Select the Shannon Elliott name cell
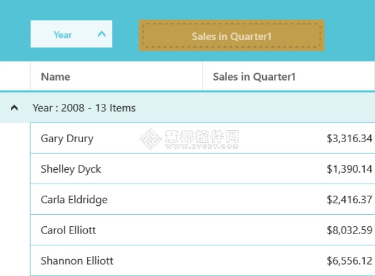The height and width of the screenshot is (276, 375). [116, 260]
